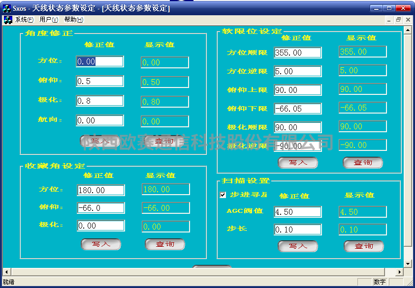
Task: Restore the inner child window
Action: click(398, 20)
